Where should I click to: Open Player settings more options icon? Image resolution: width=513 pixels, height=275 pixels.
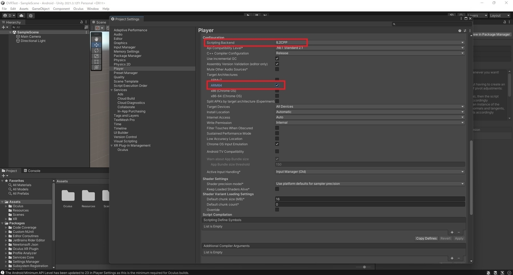(x=469, y=31)
